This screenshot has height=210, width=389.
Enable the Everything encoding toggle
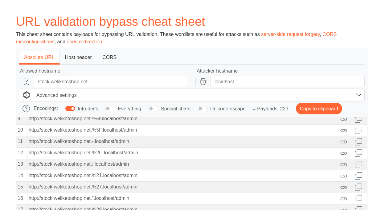(x=110, y=109)
